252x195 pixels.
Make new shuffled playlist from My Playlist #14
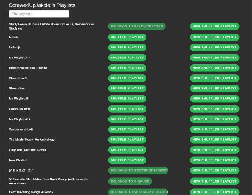(215, 58)
